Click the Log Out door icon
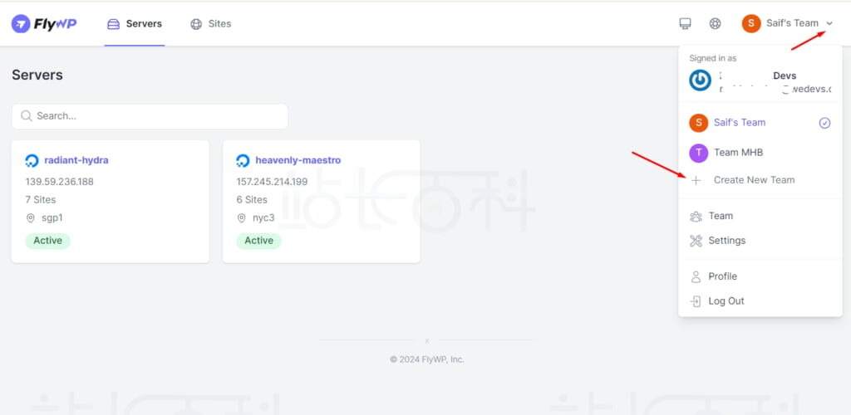This screenshot has width=851, height=415. 696,301
